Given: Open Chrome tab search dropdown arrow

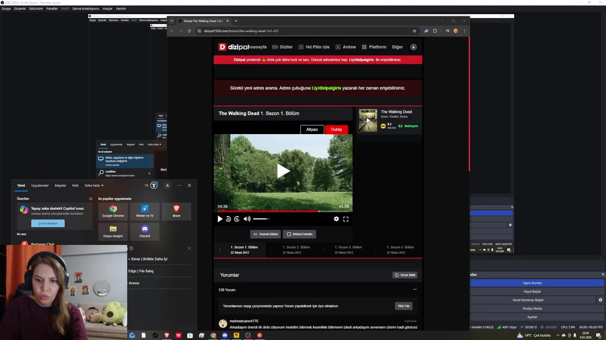Looking at the screenshot, I should [171, 21].
